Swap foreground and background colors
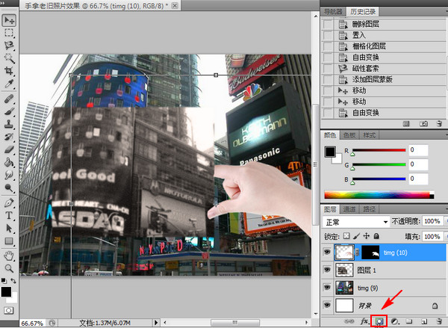The image size is (448, 328). [x=13, y=280]
